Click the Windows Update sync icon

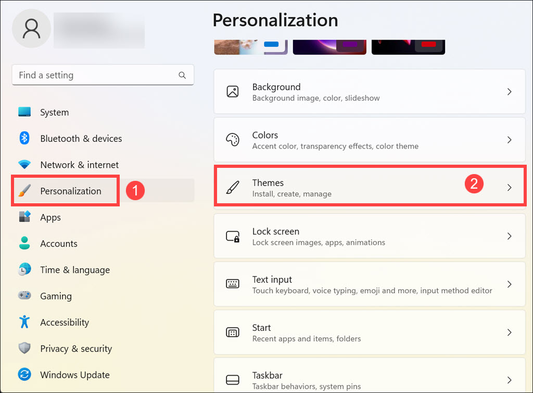pos(24,374)
